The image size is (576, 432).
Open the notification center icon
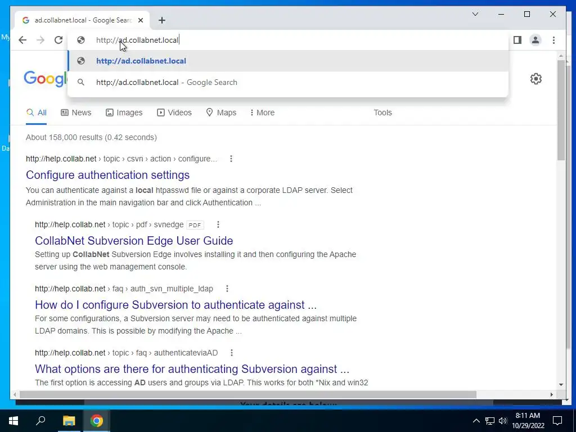coord(557,421)
